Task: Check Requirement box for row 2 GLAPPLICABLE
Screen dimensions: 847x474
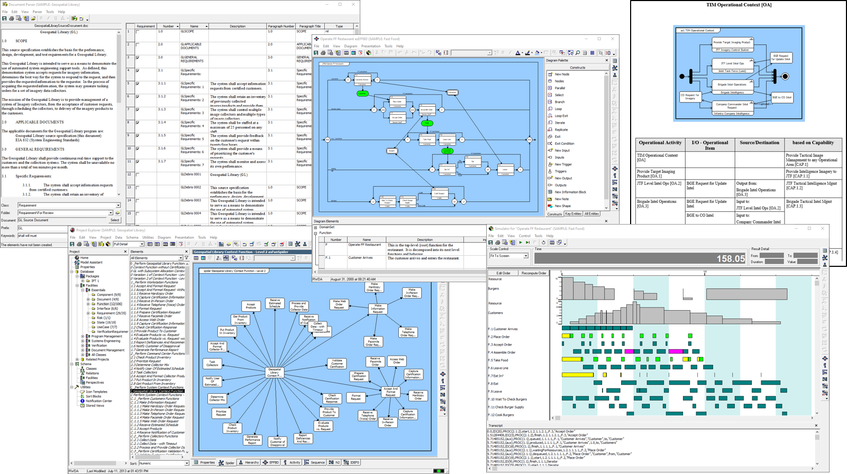Action: point(138,45)
